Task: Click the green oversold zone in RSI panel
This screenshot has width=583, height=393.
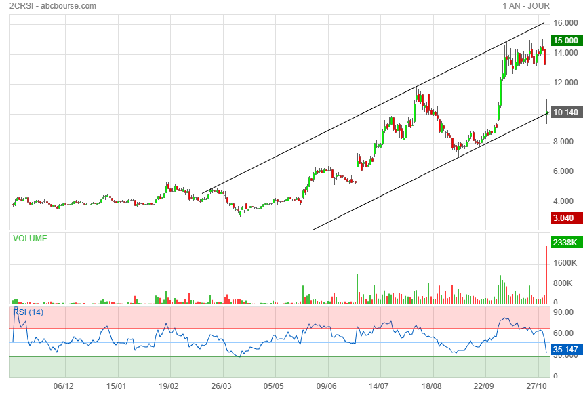Action: click(x=271, y=367)
